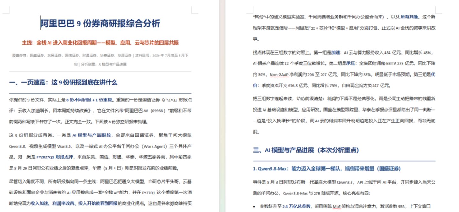Click bold phrase "8 份不同研报 + 1 份重复"
459x212 pixels.
tap(89, 99)
